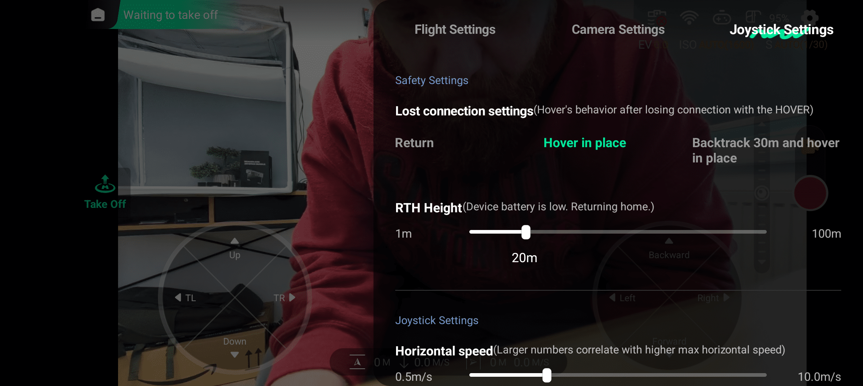
Task: Switch to Flight Settings tab
Action: click(x=455, y=29)
